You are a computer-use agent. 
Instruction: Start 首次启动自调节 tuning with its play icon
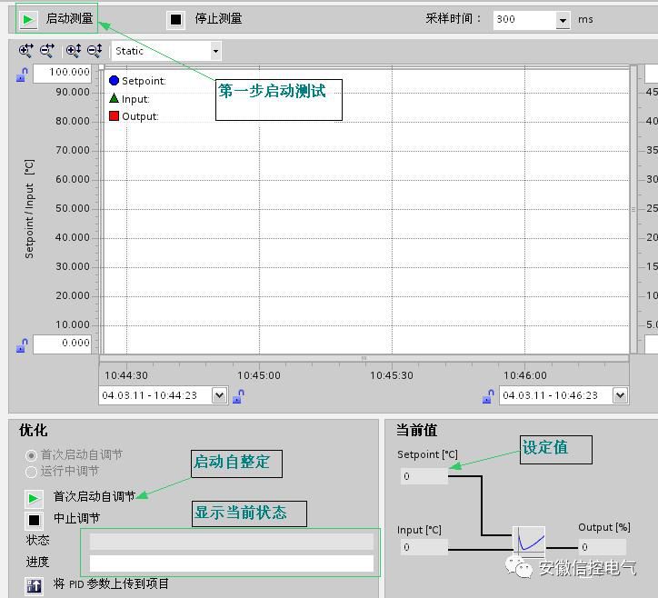pyautogui.click(x=34, y=498)
